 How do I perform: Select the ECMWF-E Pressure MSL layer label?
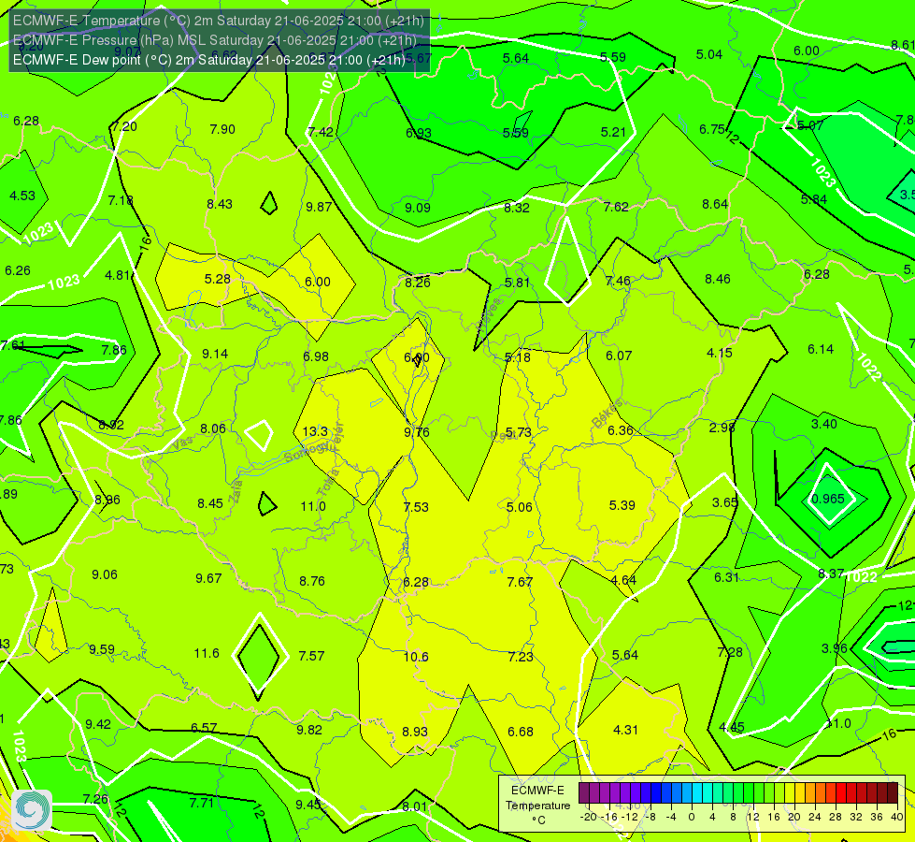pos(214,40)
